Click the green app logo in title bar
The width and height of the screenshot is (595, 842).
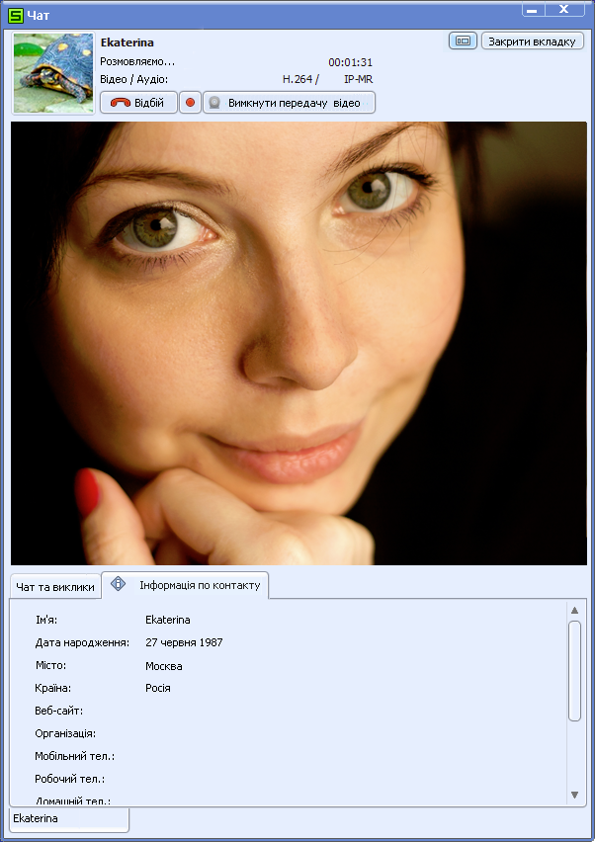(16, 15)
